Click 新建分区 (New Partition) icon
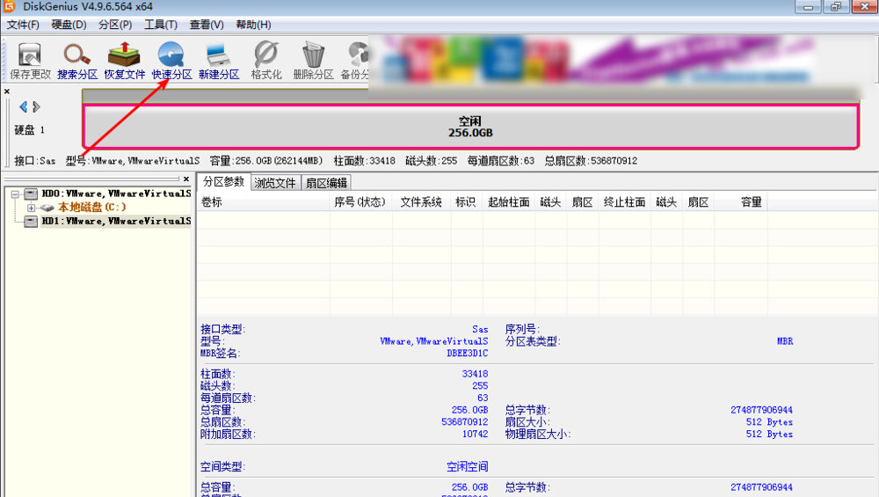 click(219, 60)
